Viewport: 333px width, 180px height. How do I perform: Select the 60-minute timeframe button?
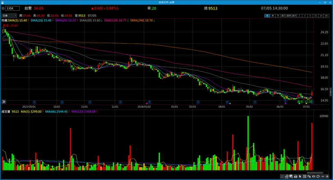coord(326,16)
